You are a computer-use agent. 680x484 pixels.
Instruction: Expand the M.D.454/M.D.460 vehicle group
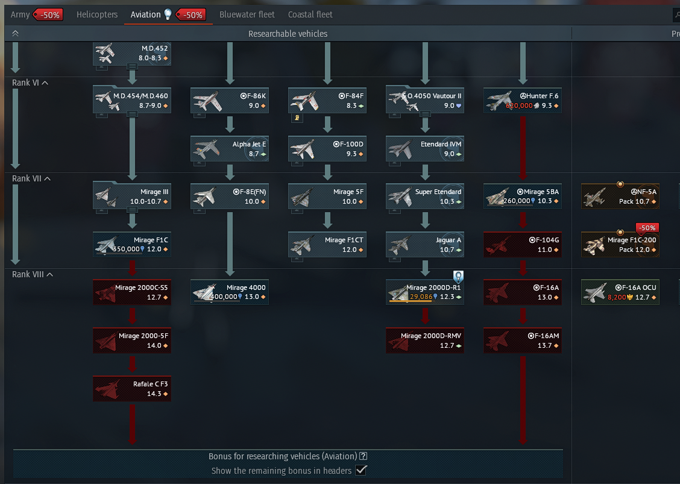pos(132,114)
